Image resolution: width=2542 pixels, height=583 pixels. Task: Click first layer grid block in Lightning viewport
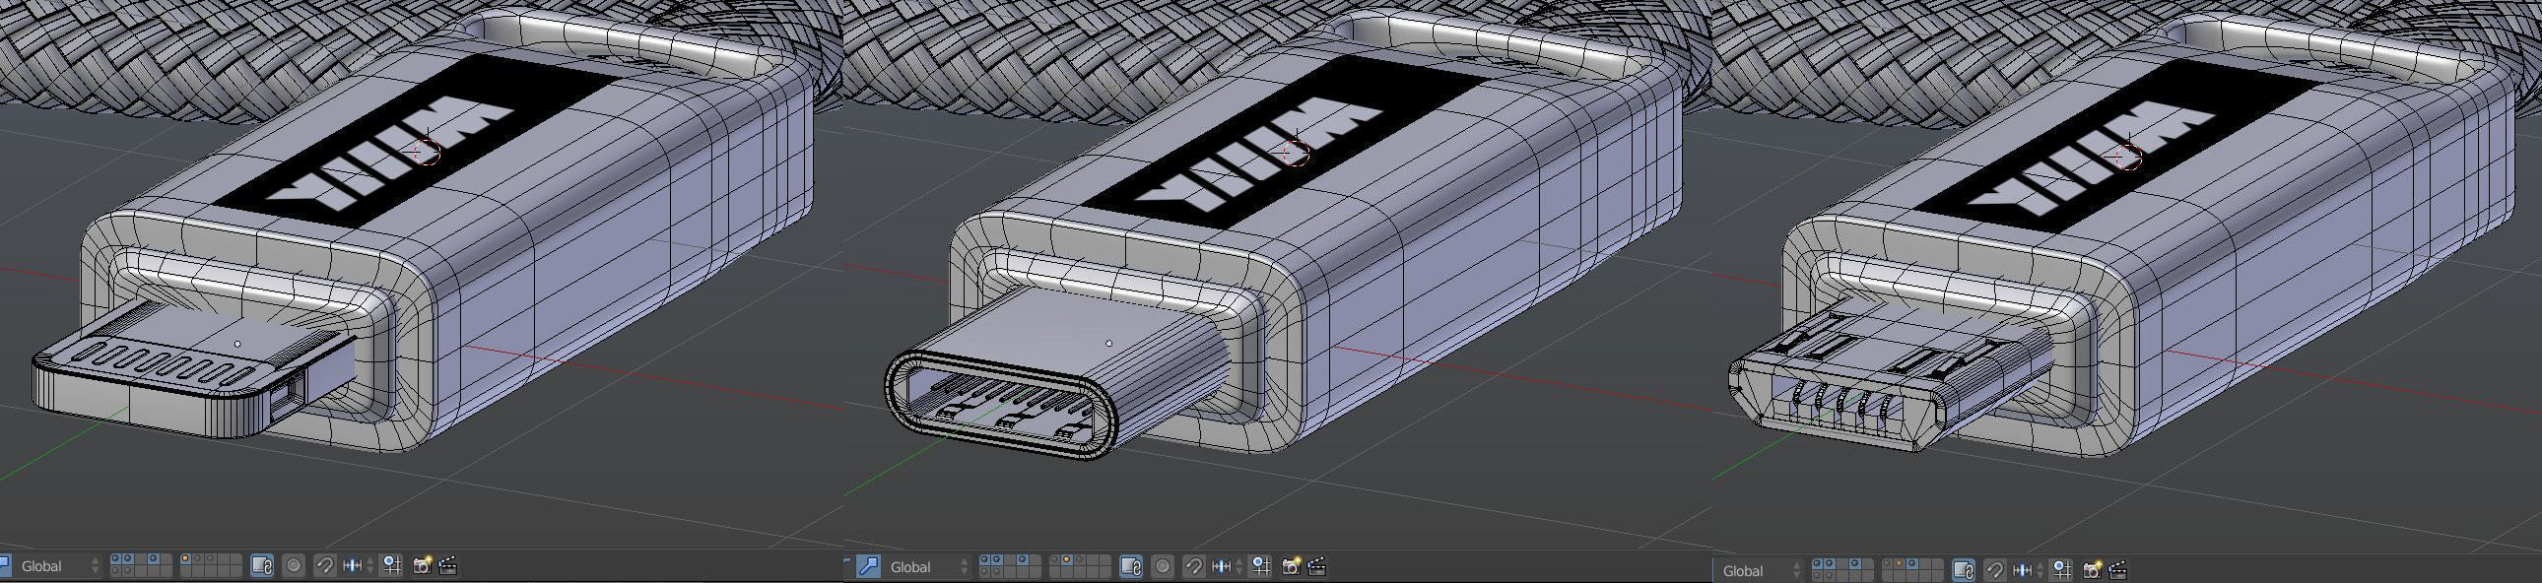pos(141,566)
